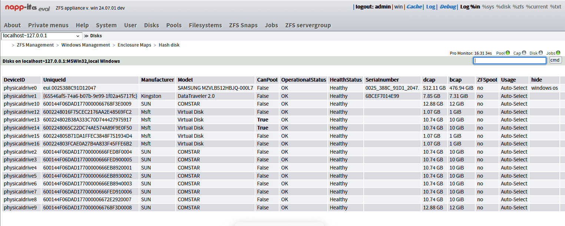The height and width of the screenshot is (226, 565).
Task: Click the %txt log link
Action: coord(555,7)
